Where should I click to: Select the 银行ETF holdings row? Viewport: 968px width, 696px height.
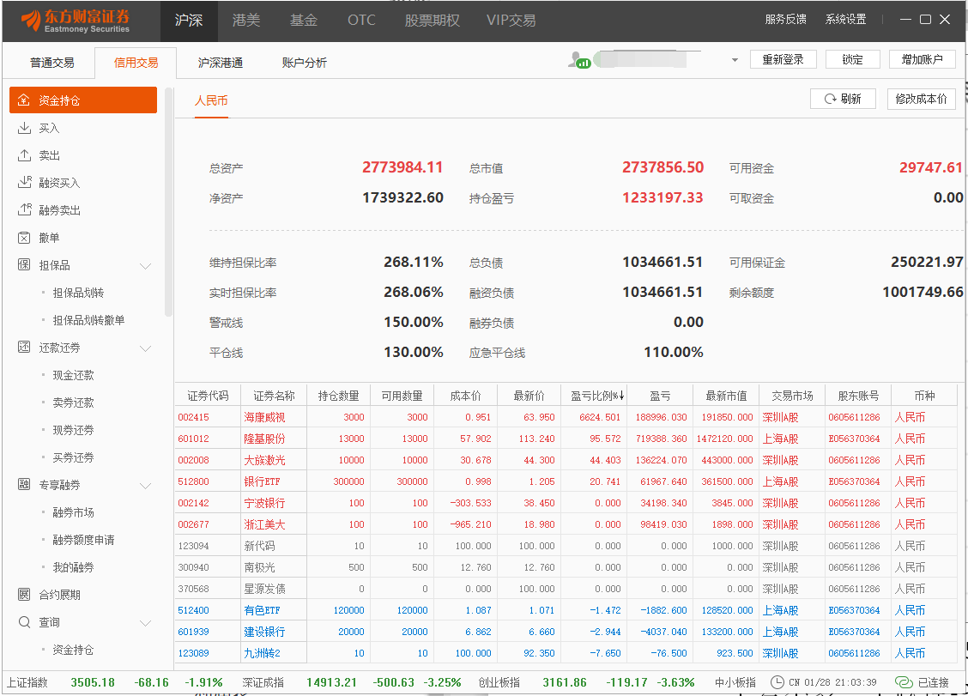[566, 481]
